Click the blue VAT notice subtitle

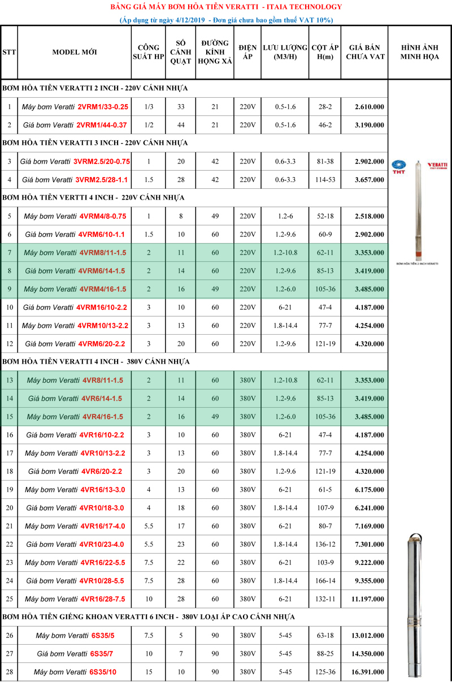point(225,20)
